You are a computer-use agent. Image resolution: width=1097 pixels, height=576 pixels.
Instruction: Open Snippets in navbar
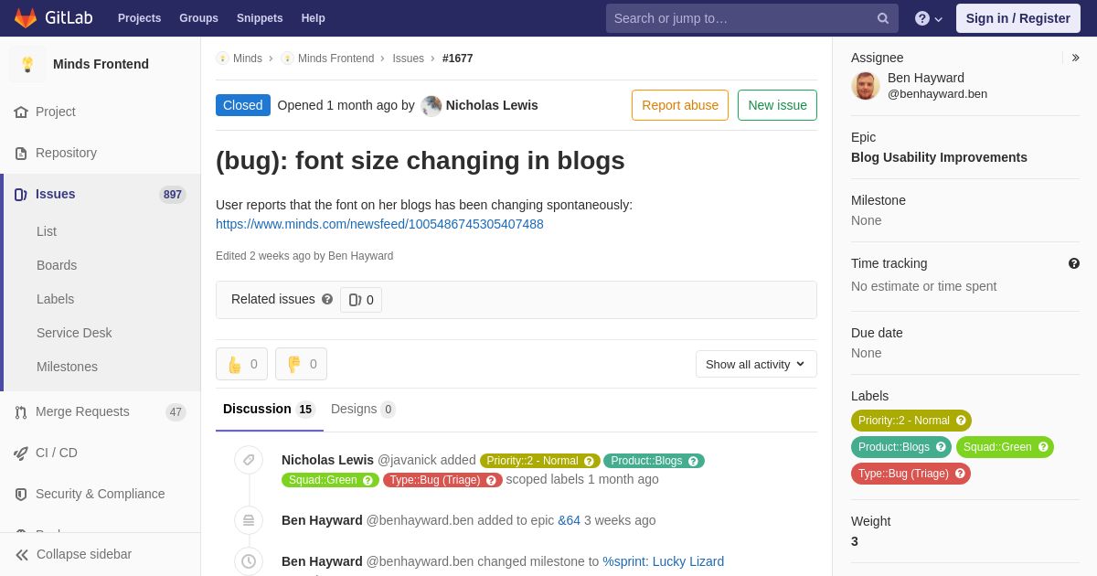point(260,18)
